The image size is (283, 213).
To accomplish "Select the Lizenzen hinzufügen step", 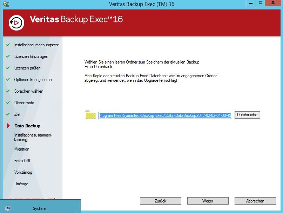I will [x=31, y=56].
